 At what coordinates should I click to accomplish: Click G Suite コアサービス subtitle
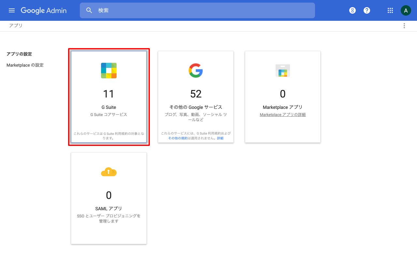click(109, 115)
